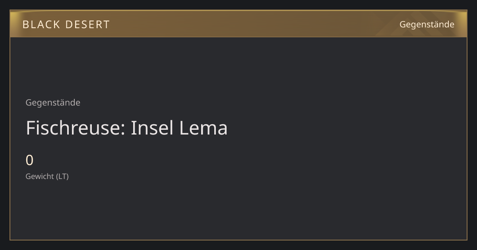Click the word Gewicht under the zero
The width and height of the screenshot is (477, 250).
click(40, 176)
